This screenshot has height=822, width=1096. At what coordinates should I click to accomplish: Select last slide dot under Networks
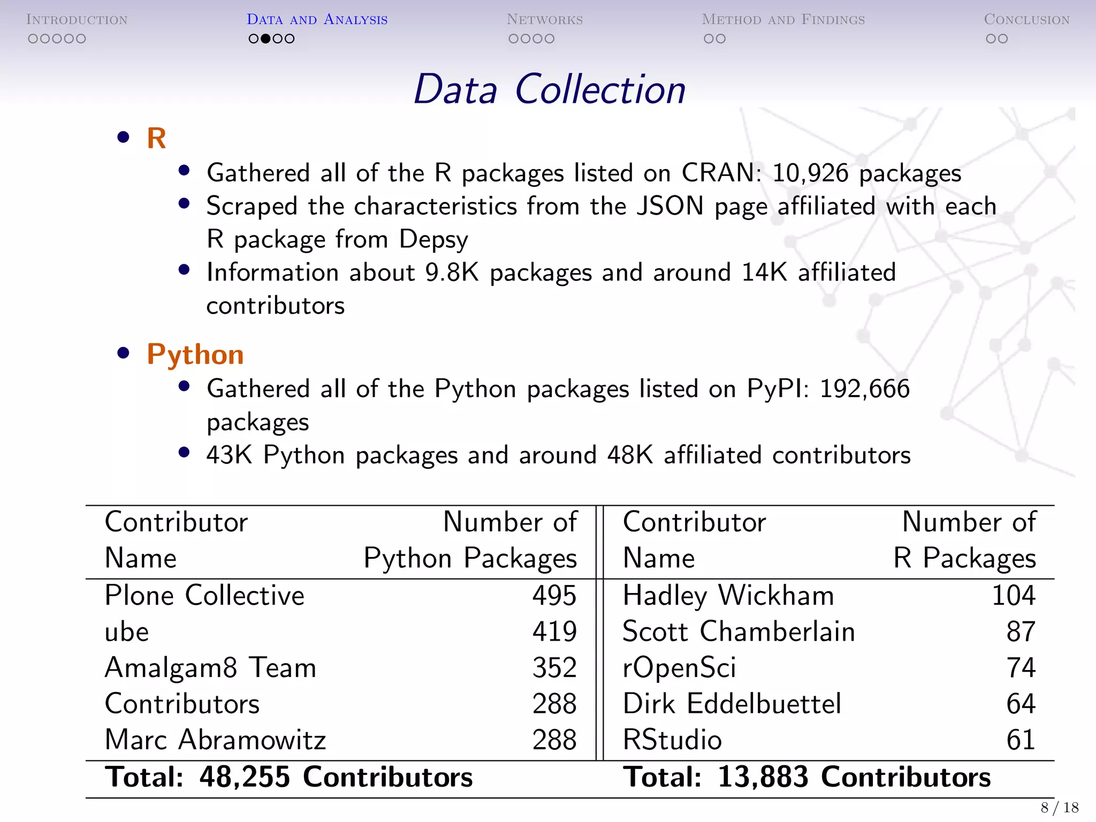549,39
